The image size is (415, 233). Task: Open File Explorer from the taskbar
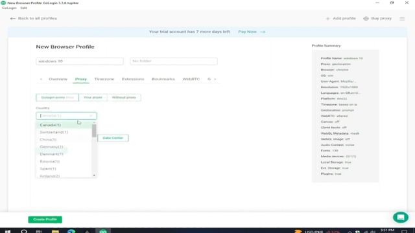pyautogui.click(x=55, y=231)
